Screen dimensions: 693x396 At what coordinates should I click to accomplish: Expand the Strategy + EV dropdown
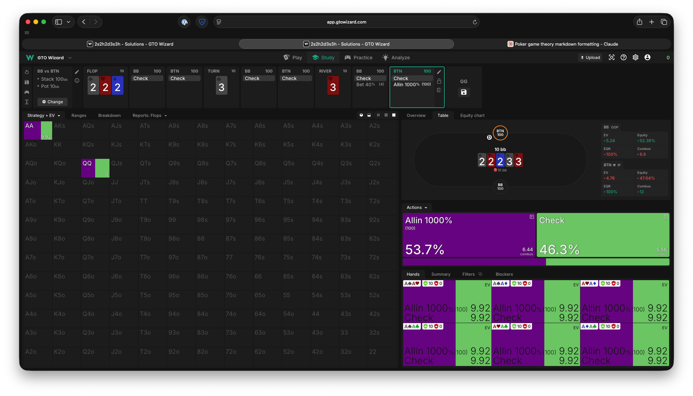click(x=44, y=116)
